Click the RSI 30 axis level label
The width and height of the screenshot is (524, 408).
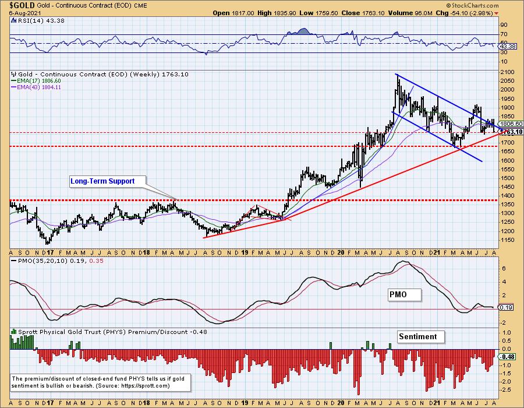[504, 52]
